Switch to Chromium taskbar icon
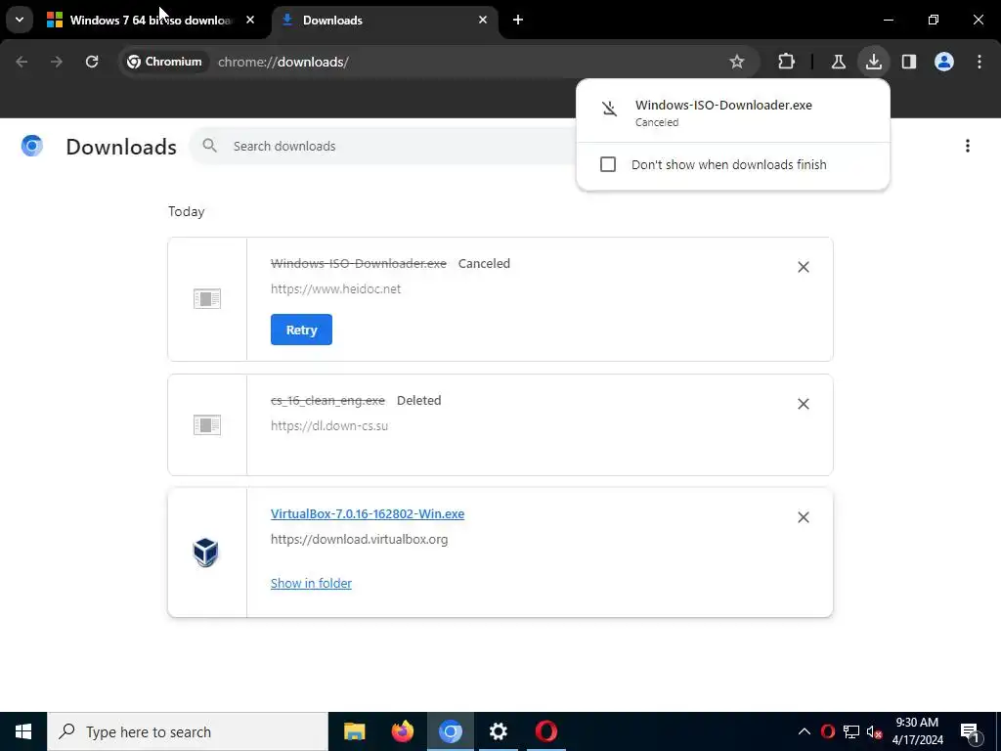The height and width of the screenshot is (751, 1001). pos(450,731)
